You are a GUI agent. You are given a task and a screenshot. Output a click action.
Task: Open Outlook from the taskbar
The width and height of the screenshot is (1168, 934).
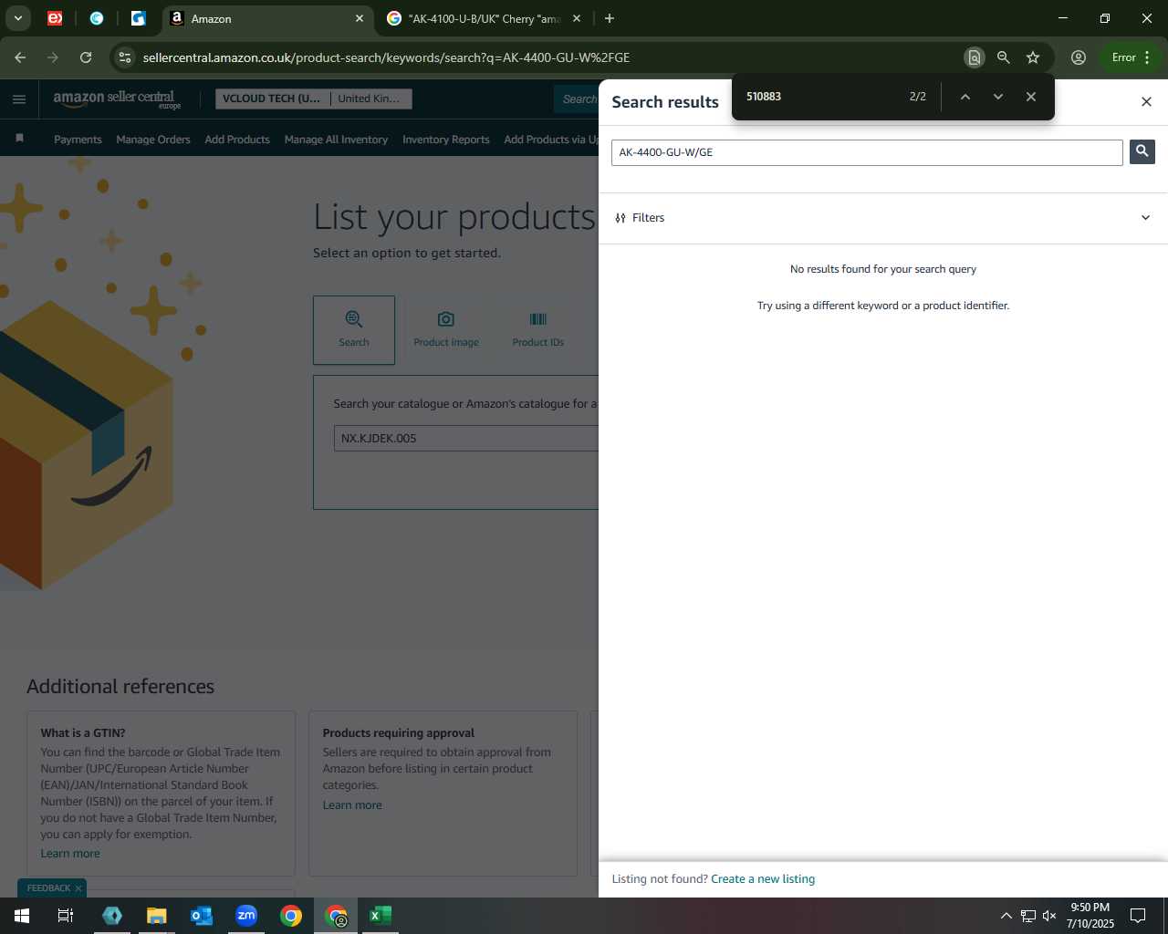202,916
